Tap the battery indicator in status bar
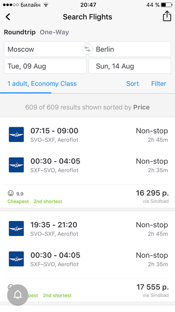Image resolution: width=175 pixels, height=312 pixels. [166, 5]
